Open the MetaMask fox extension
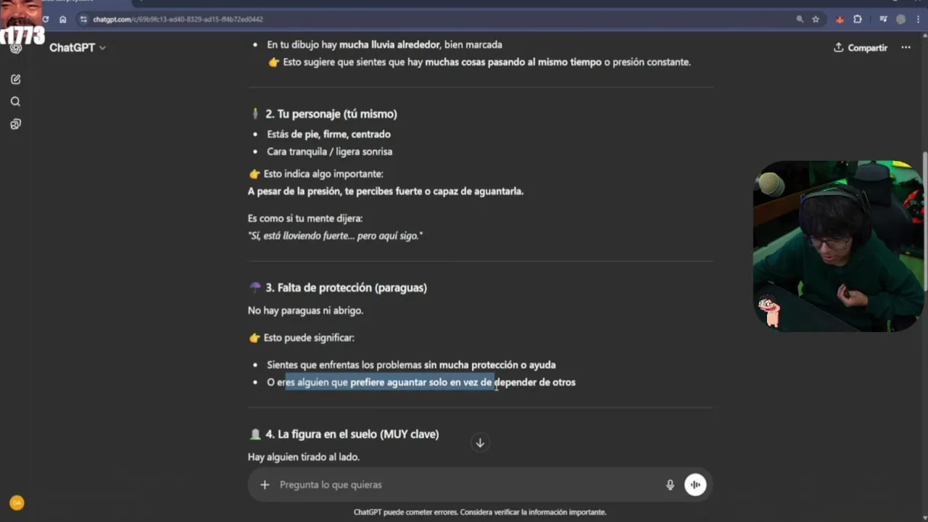 point(840,20)
